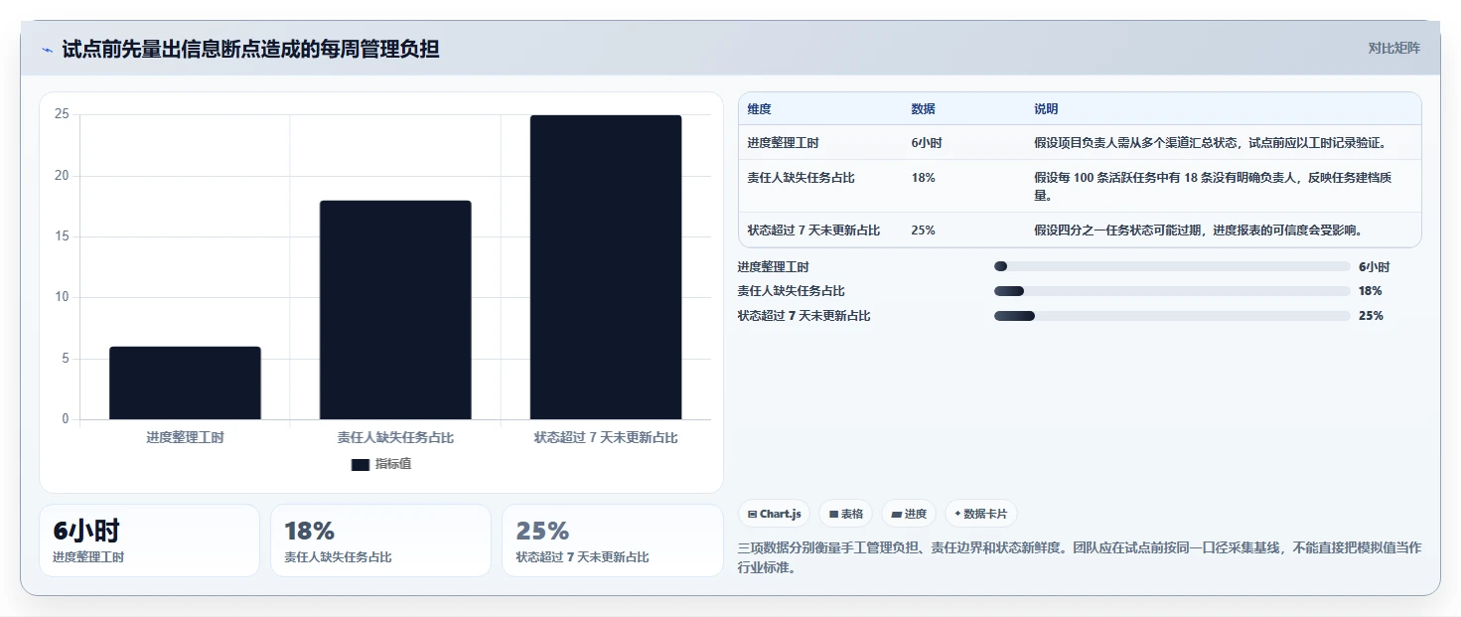The width and height of the screenshot is (1461, 617).
Task: Open the 18% stat card
Action: click(380, 540)
